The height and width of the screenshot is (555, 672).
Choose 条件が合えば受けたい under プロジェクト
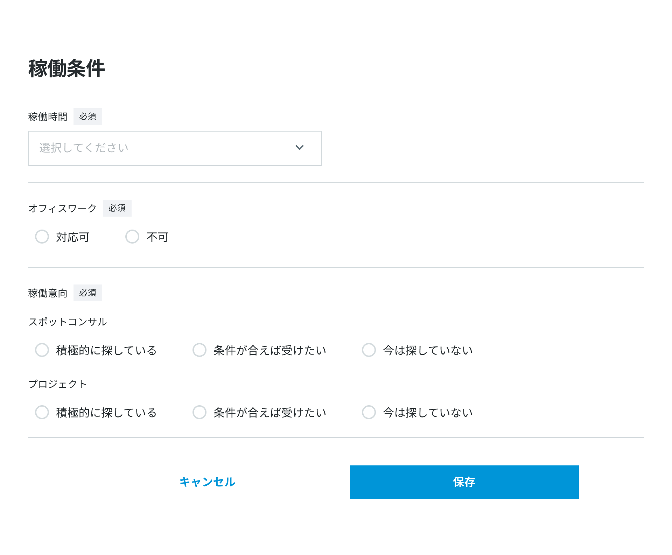pyautogui.click(x=199, y=412)
